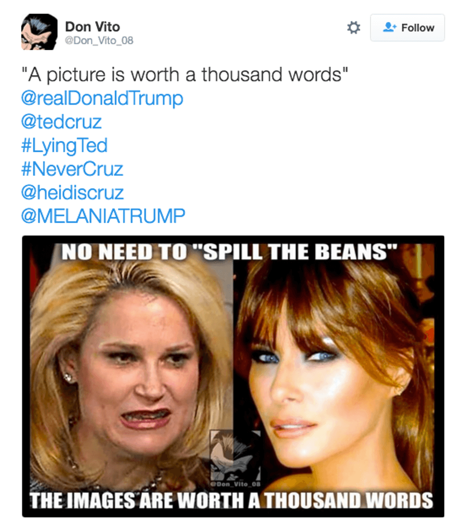The height and width of the screenshot is (524, 460).
Task: Open the @realDonaldTrump mention
Action: coord(102,99)
